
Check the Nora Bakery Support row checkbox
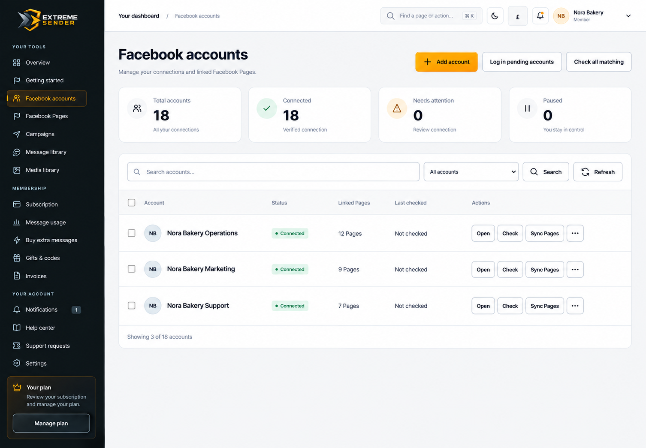pos(132,306)
